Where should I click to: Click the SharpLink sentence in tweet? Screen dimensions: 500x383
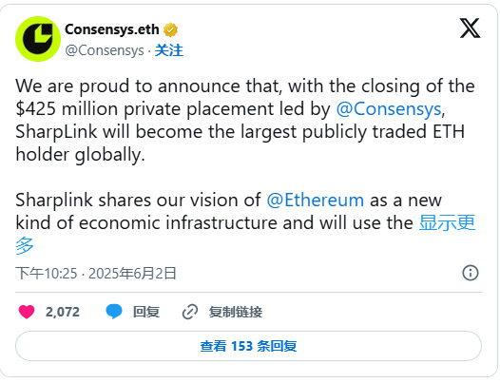click(x=240, y=143)
